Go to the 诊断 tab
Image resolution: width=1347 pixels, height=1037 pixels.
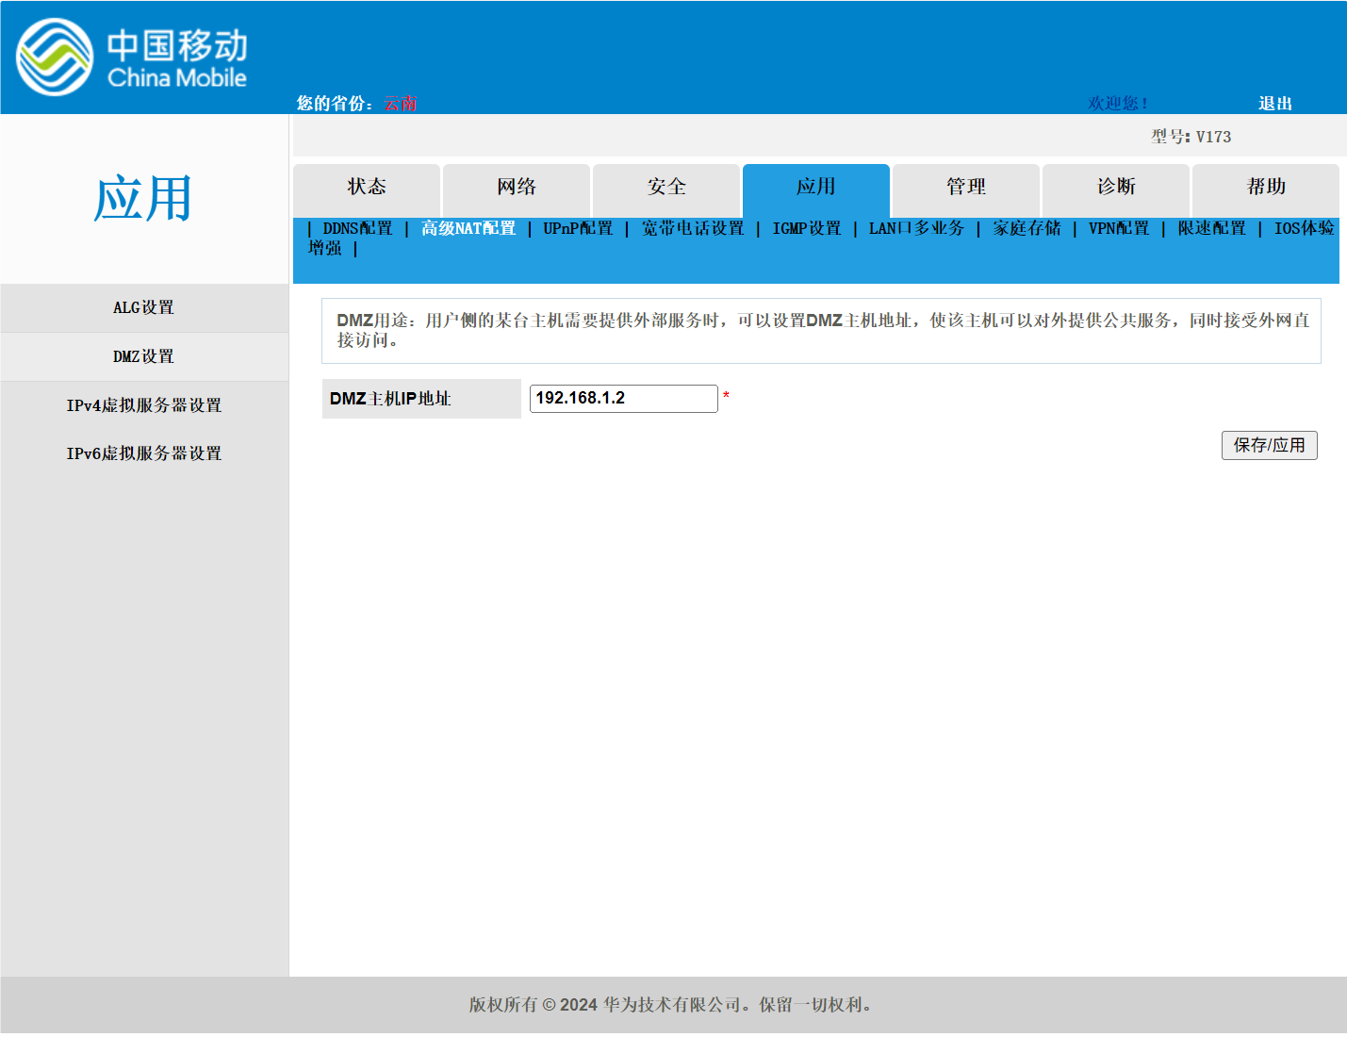point(1116,188)
